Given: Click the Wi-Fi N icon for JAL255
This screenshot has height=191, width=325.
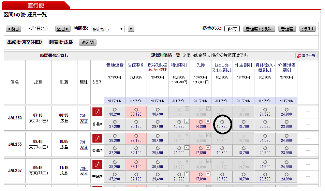Looking at the screenshot, I should pos(84,148).
